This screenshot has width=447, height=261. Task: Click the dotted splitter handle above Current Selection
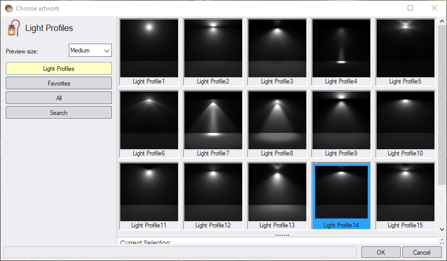[x=282, y=235]
